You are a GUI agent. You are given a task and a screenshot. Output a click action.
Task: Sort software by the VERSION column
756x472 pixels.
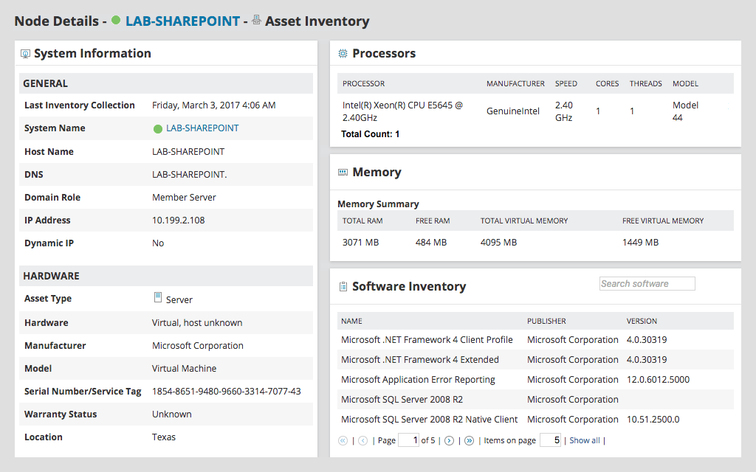(642, 321)
